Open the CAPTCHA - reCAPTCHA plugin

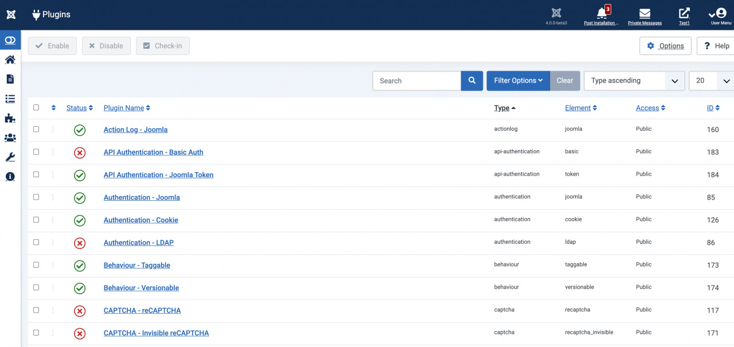coord(142,310)
